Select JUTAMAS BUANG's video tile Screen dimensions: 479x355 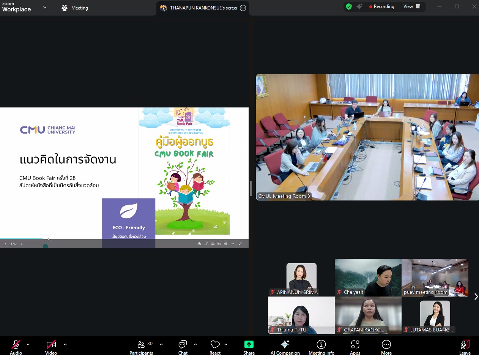[x=435, y=315]
